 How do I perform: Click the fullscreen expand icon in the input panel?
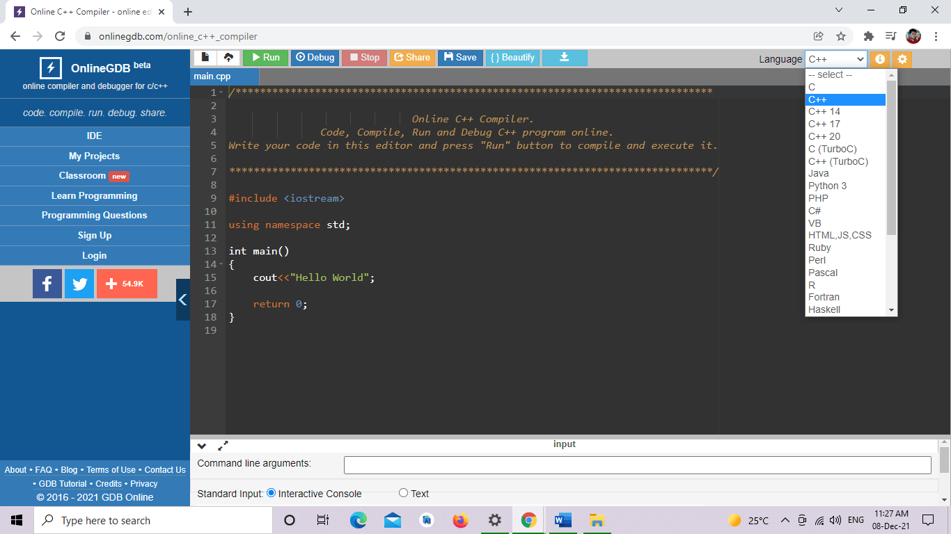[223, 446]
